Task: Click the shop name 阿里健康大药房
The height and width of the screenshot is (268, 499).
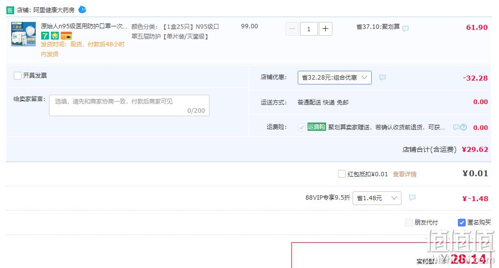Action: coord(54,10)
